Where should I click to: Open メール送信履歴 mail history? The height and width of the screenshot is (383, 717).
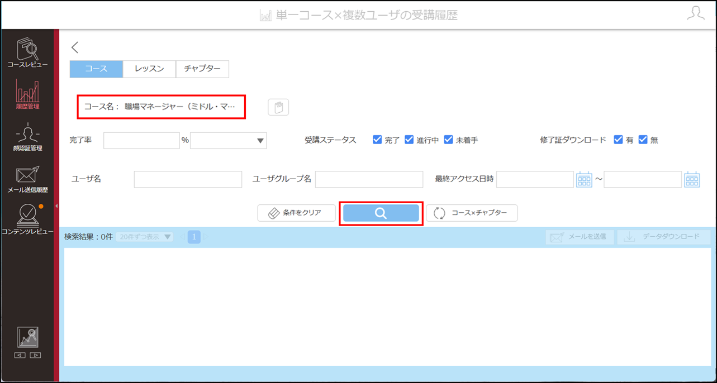(x=27, y=179)
